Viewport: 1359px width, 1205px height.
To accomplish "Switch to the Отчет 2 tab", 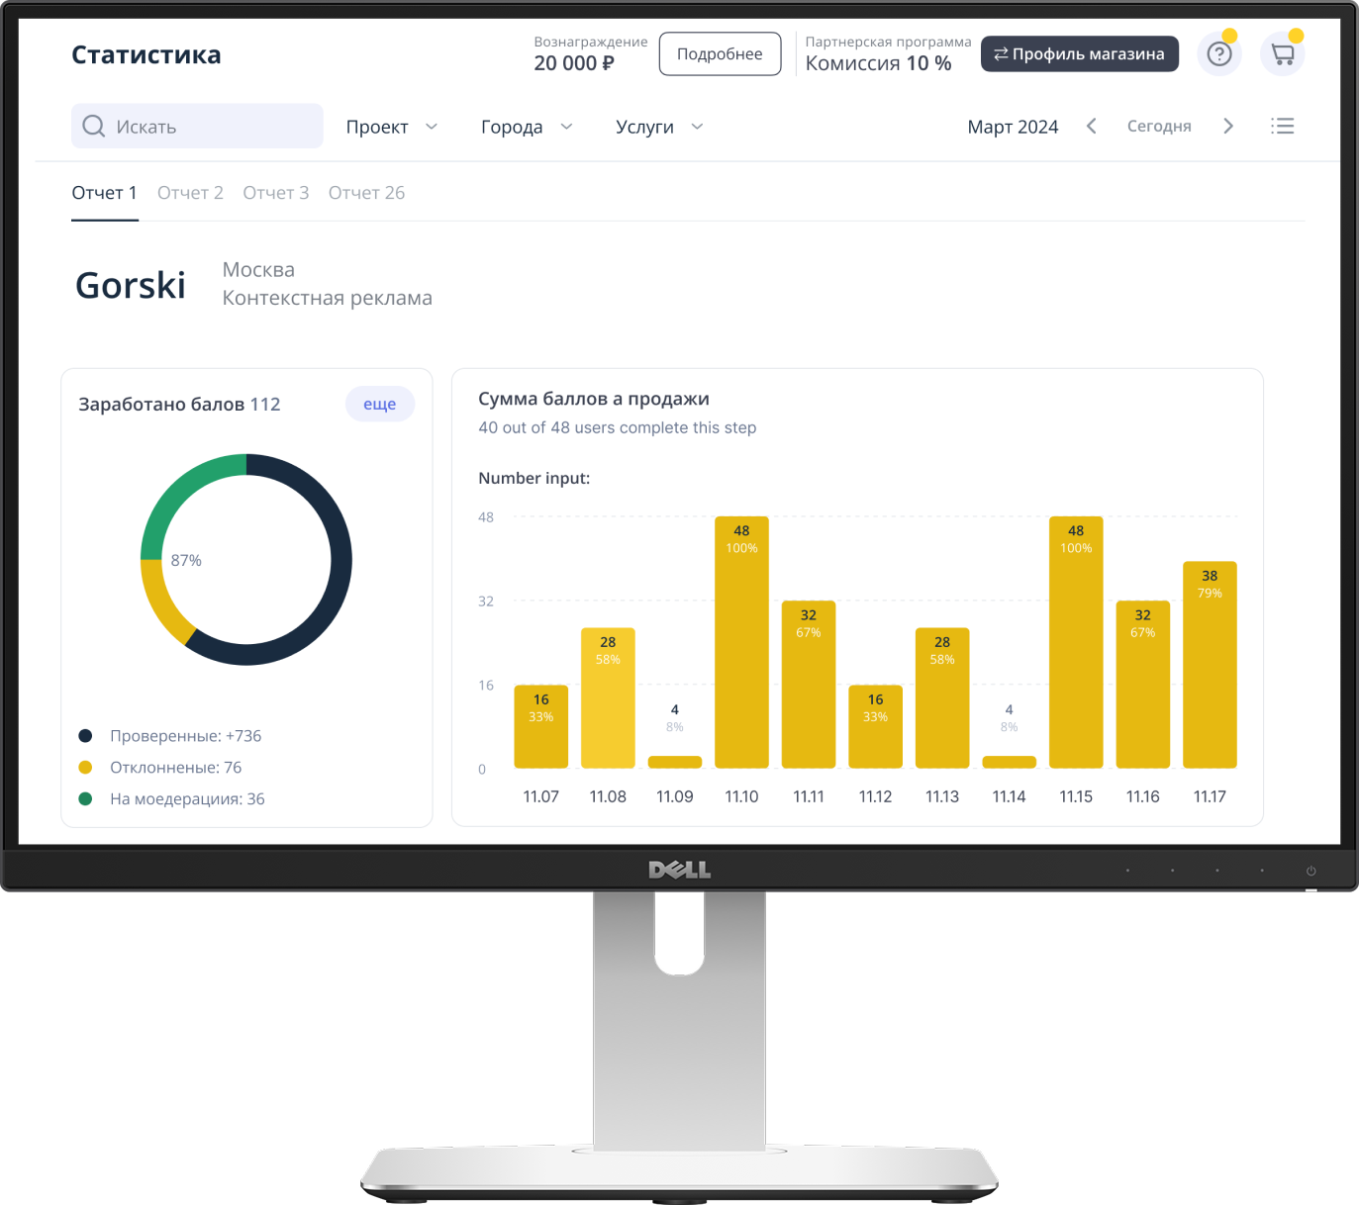I will pyautogui.click(x=190, y=193).
